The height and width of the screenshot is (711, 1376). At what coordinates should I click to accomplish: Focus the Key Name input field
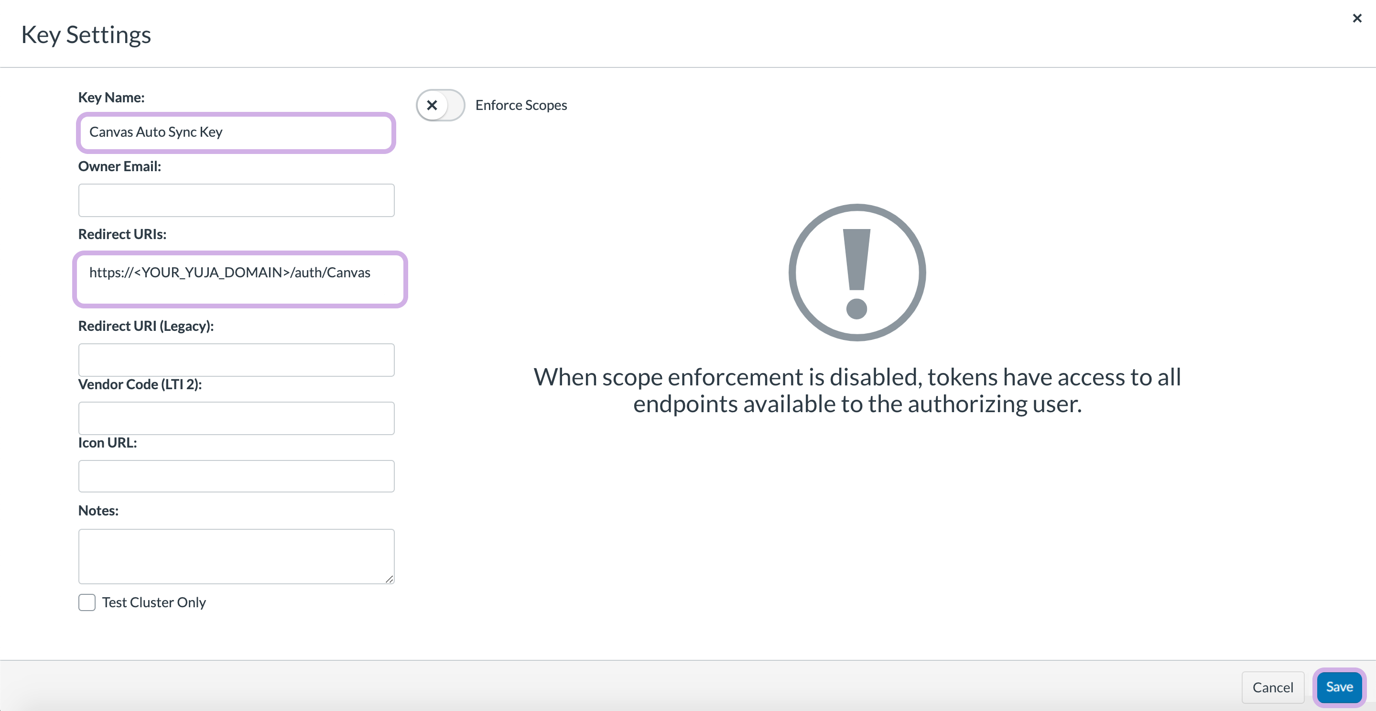click(x=236, y=132)
